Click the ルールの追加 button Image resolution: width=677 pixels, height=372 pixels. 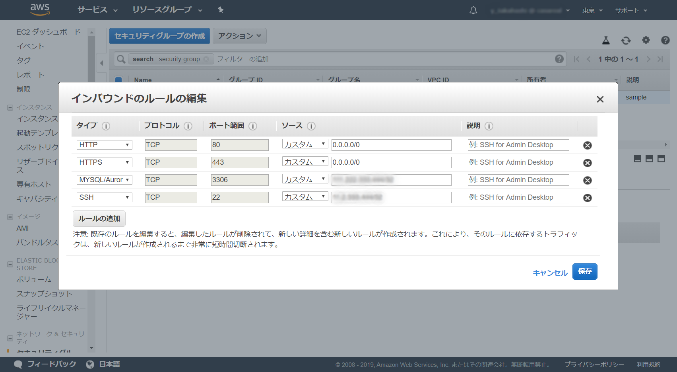click(x=99, y=219)
